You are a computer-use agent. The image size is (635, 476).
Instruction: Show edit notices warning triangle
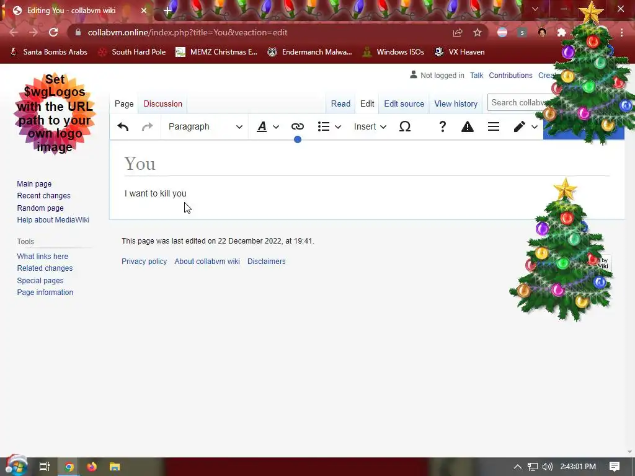468,126
